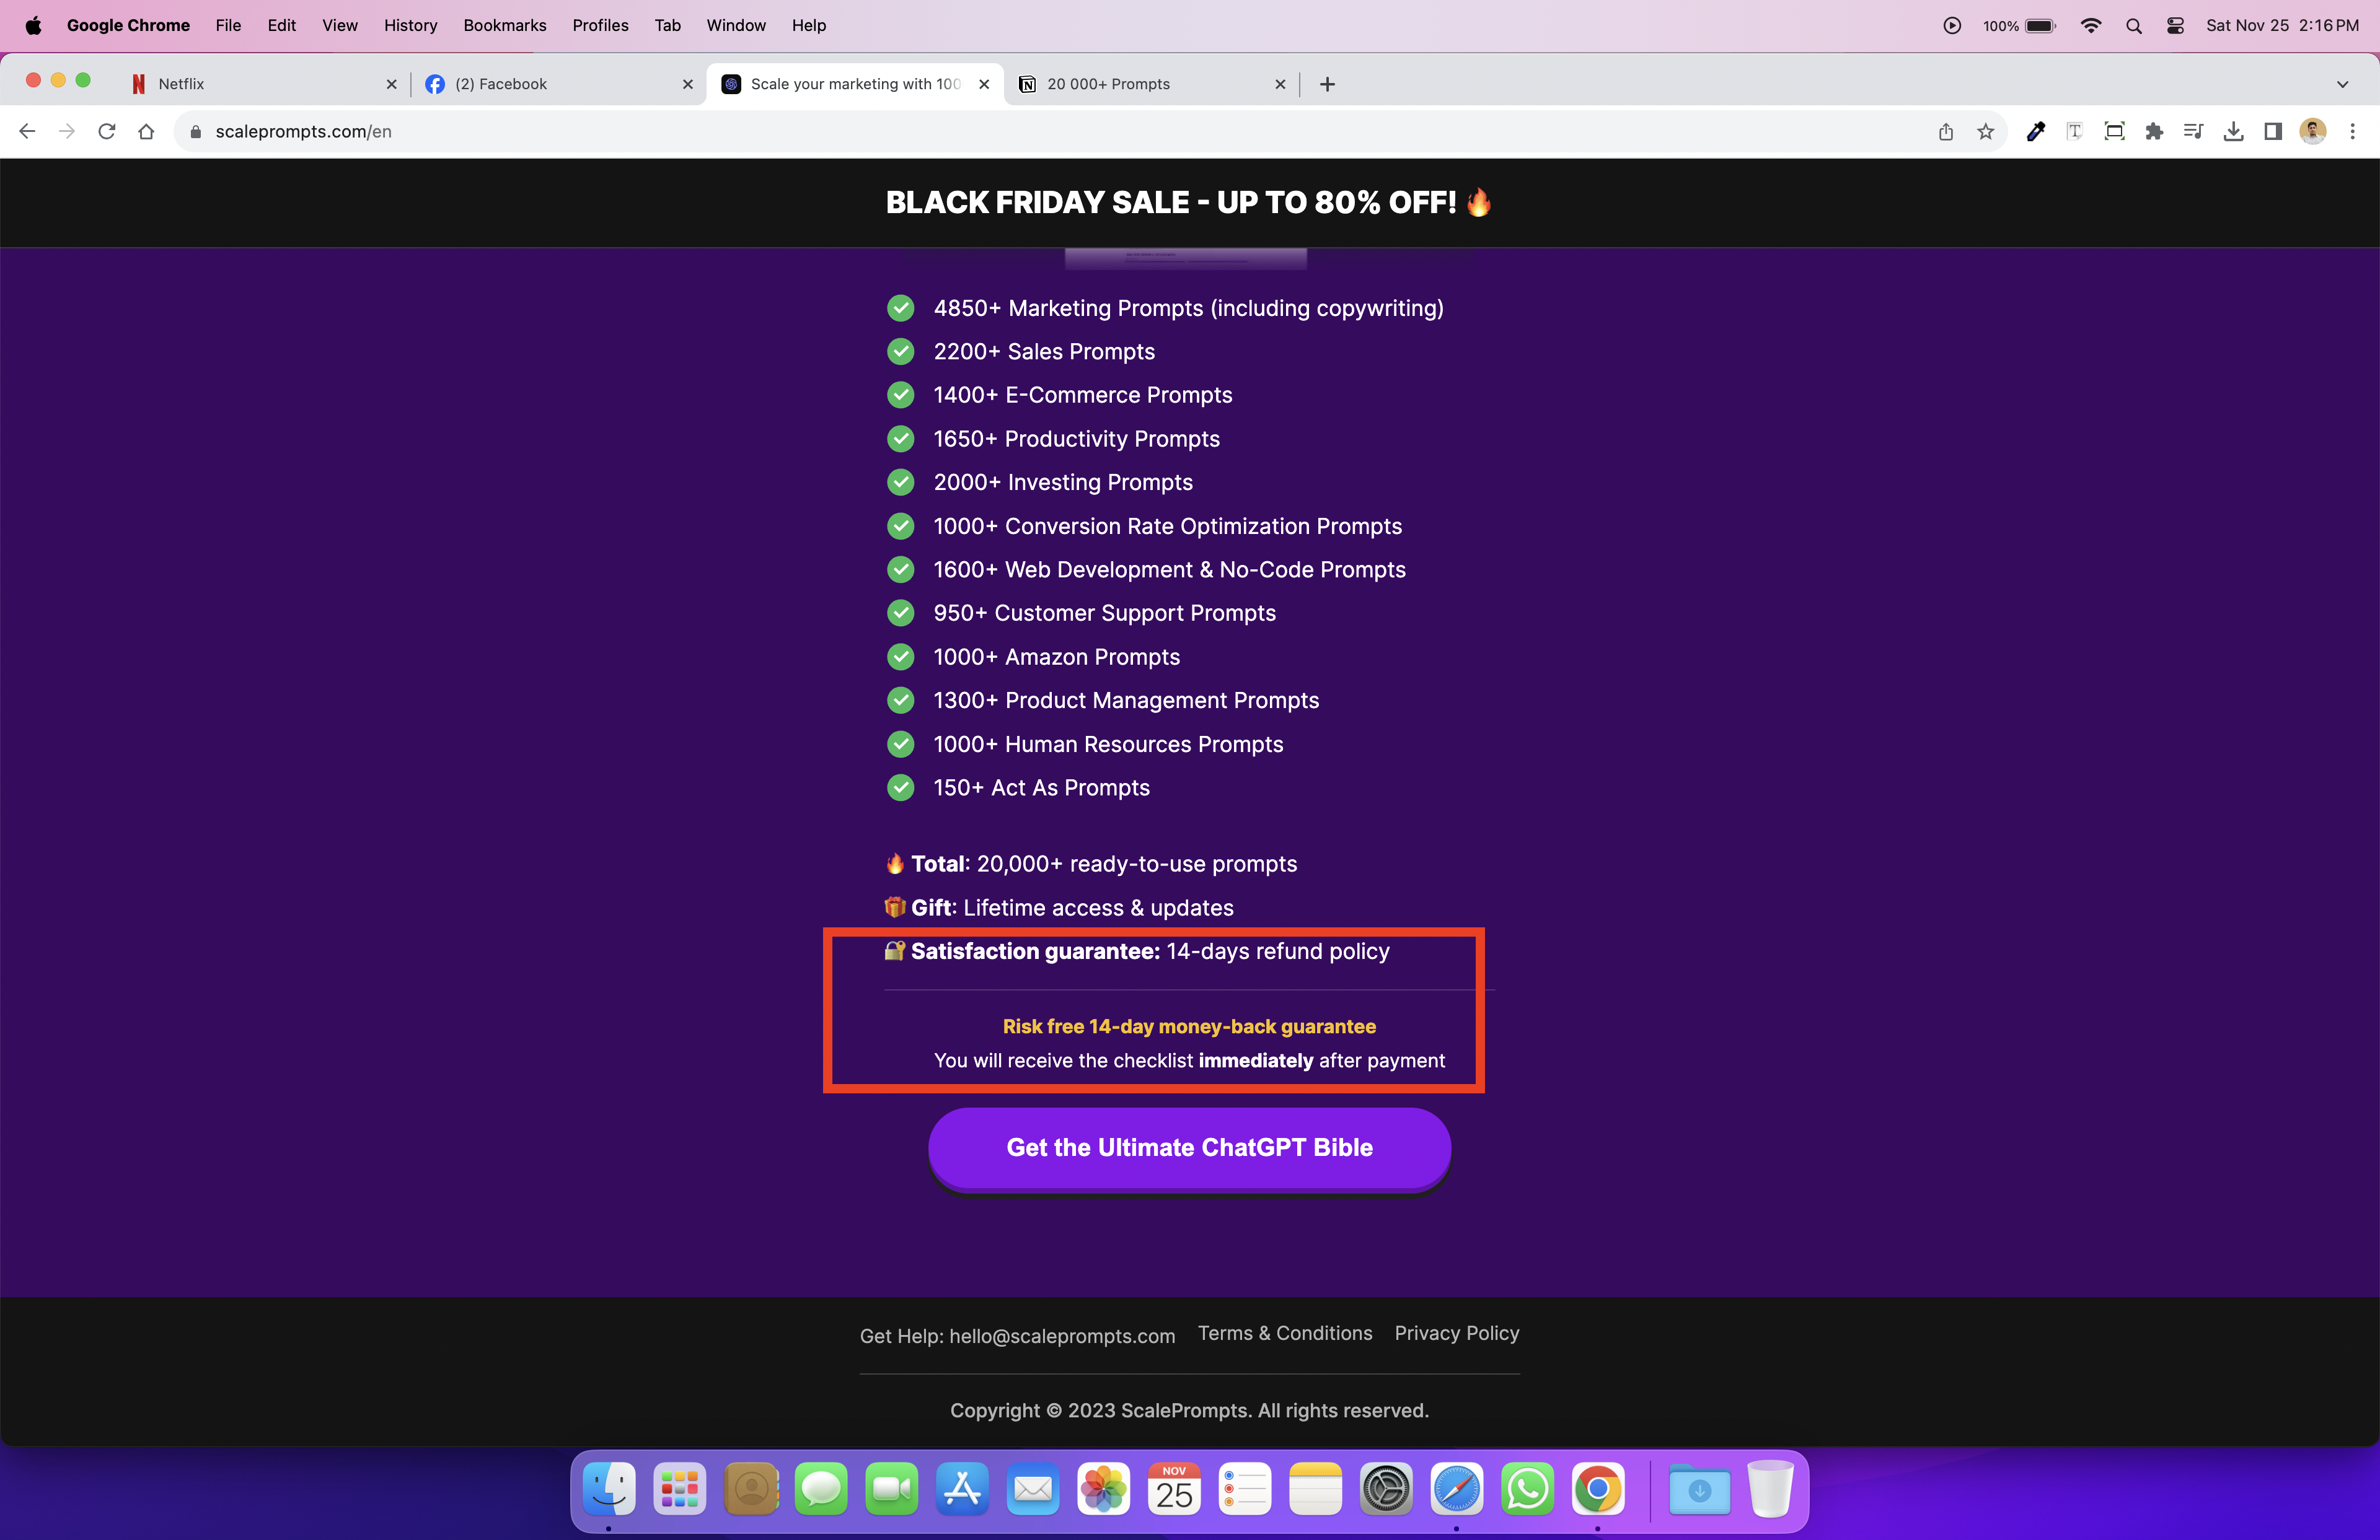This screenshot has height=1540, width=2380.
Task: Click Get the Ultimate ChatGPT Bible button
Action: tap(1189, 1147)
